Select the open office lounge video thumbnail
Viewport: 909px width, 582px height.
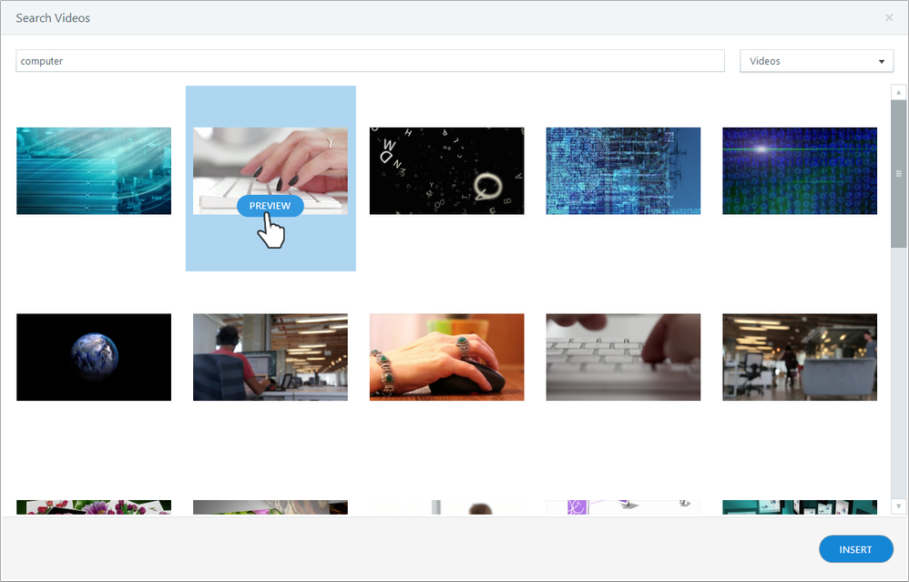click(800, 357)
